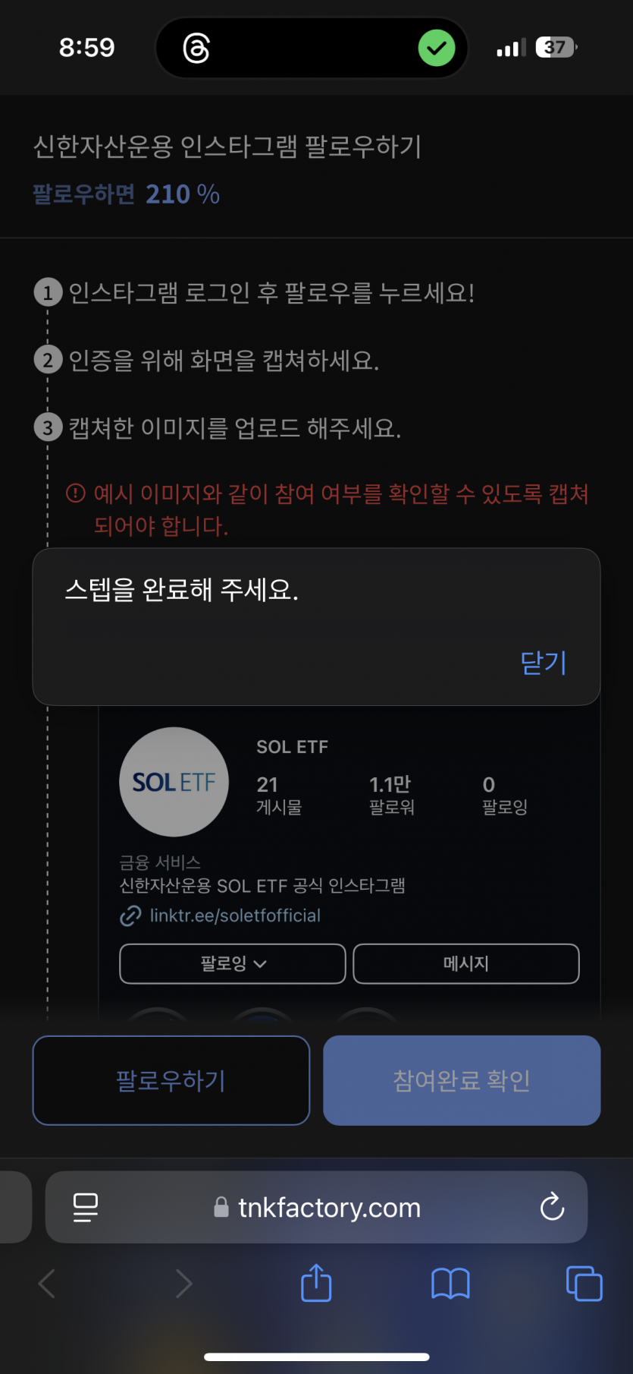Click the 메시지 button in the profile
This screenshot has width=633, height=1374.
466,963
